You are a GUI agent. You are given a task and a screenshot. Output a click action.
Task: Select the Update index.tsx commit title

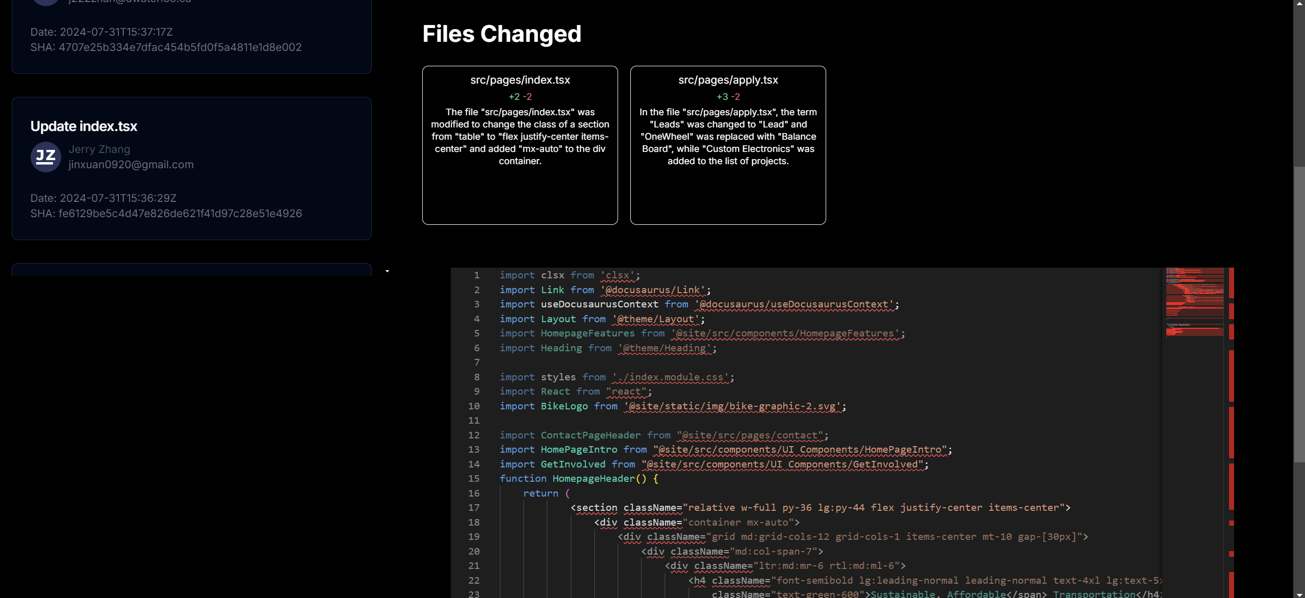pos(84,126)
